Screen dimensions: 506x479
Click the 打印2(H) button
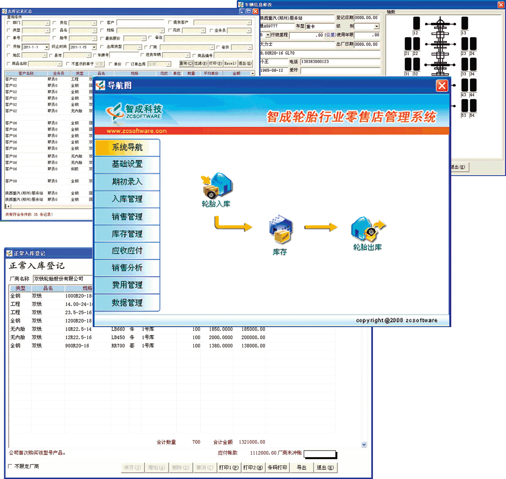(x=253, y=467)
